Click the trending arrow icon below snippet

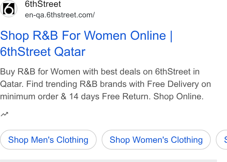(x=4, y=114)
